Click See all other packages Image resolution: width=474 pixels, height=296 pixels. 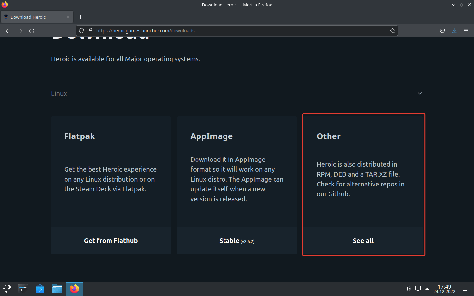tap(363, 241)
